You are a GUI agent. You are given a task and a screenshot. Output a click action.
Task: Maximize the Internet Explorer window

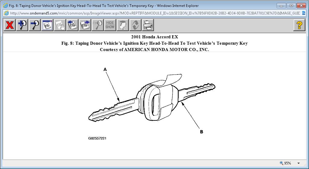coord(291,5)
